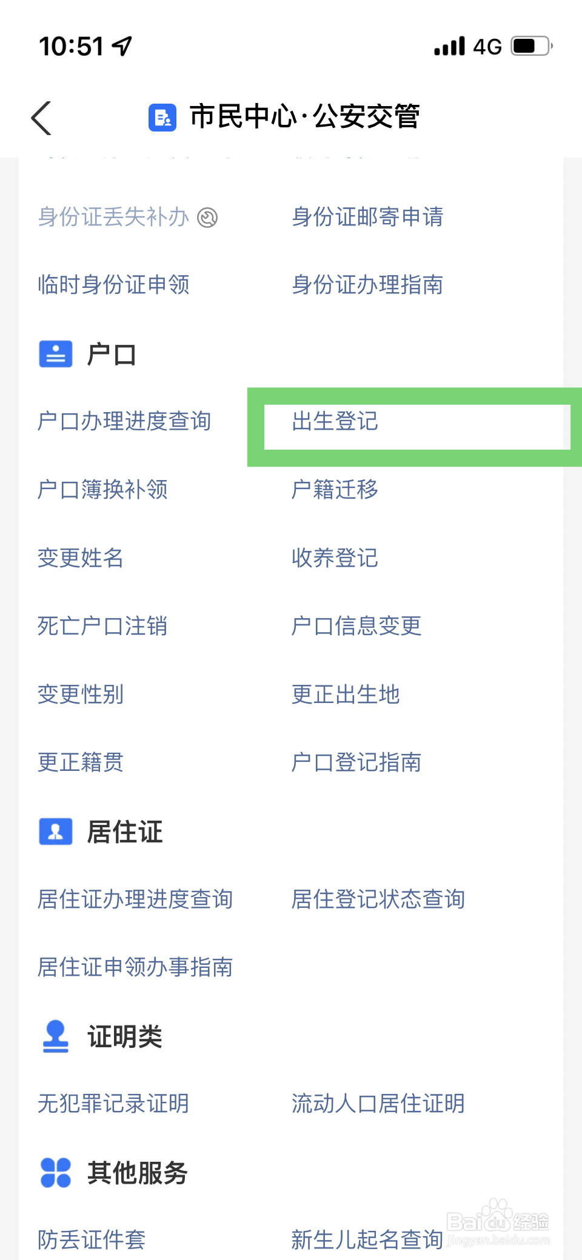Tap the 居住证 section person icon
This screenshot has width=582, height=1260.
(x=56, y=832)
